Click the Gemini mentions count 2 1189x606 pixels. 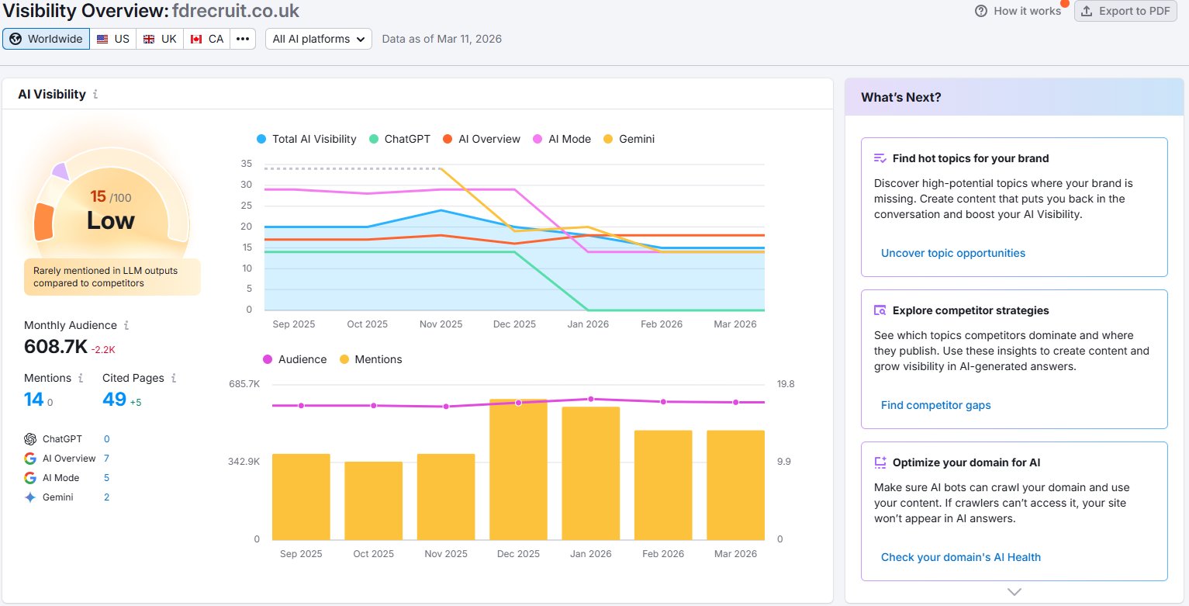point(106,497)
